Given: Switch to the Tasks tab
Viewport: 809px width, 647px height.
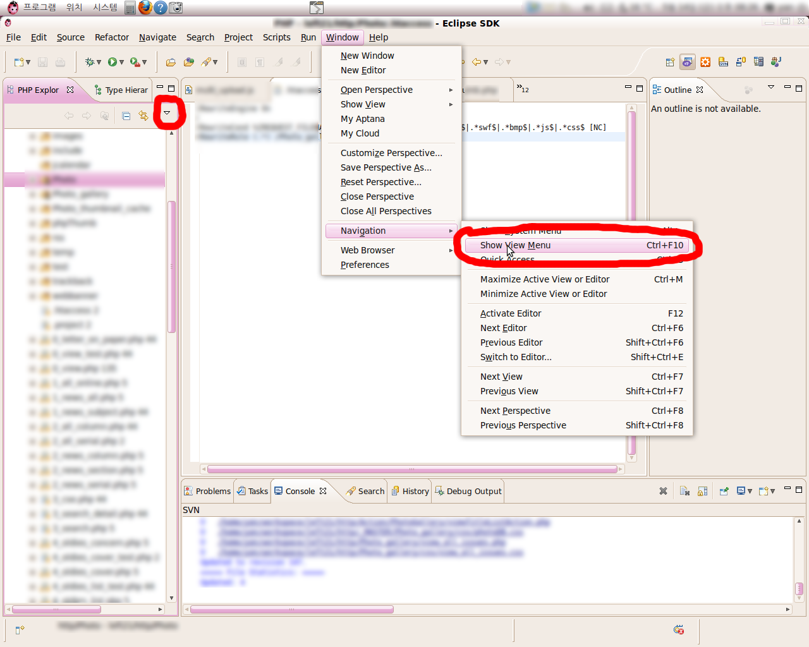Looking at the screenshot, I should pyautogui.click(x=252, y=491).
